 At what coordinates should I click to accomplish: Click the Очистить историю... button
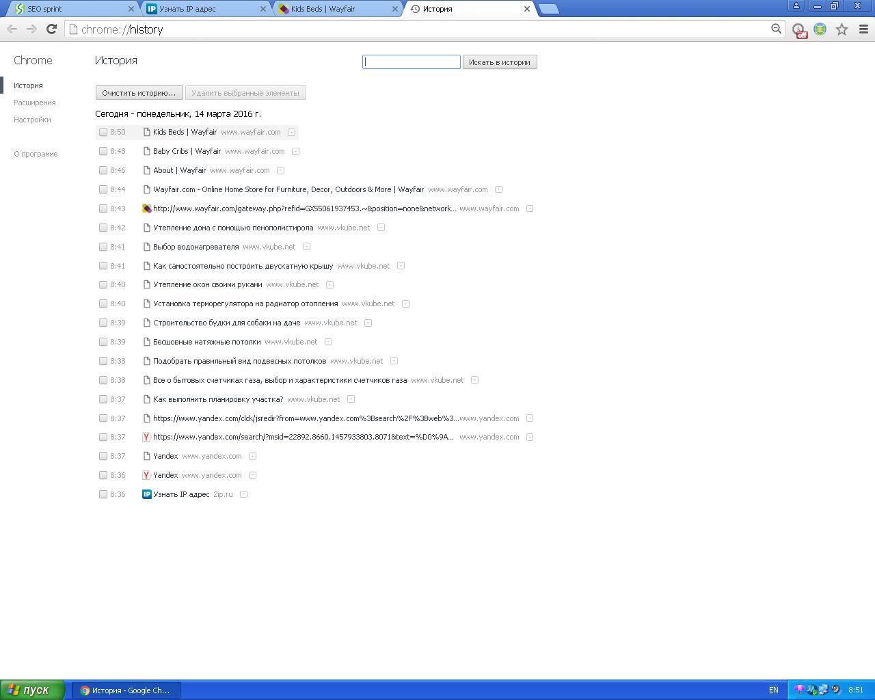coord(139,93)
